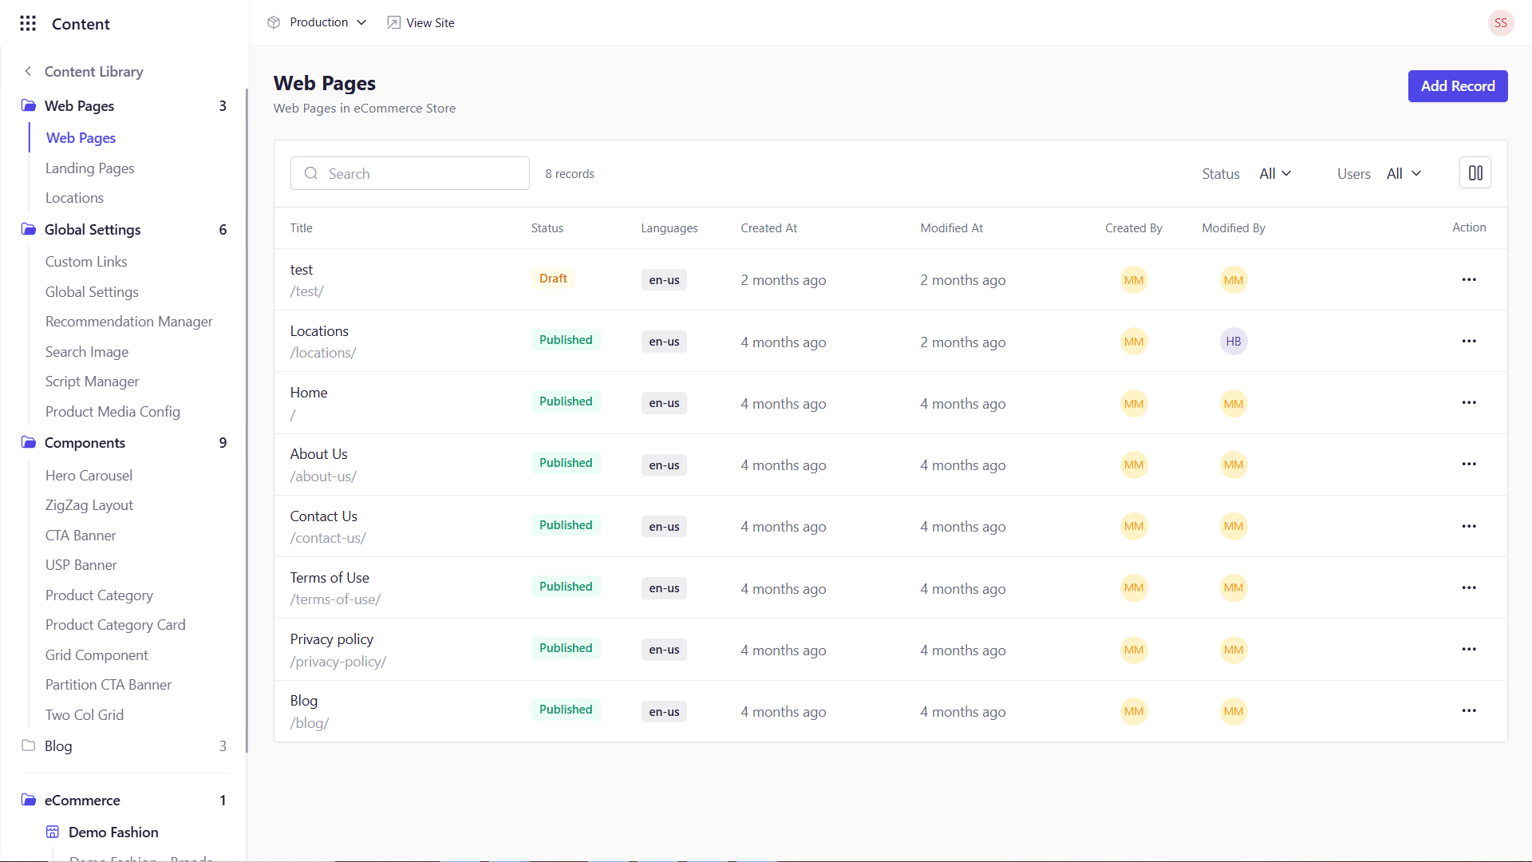Open the app grid launcher icon
Viewport: 1532px width, 862px height.
click(x=28, y=23)
